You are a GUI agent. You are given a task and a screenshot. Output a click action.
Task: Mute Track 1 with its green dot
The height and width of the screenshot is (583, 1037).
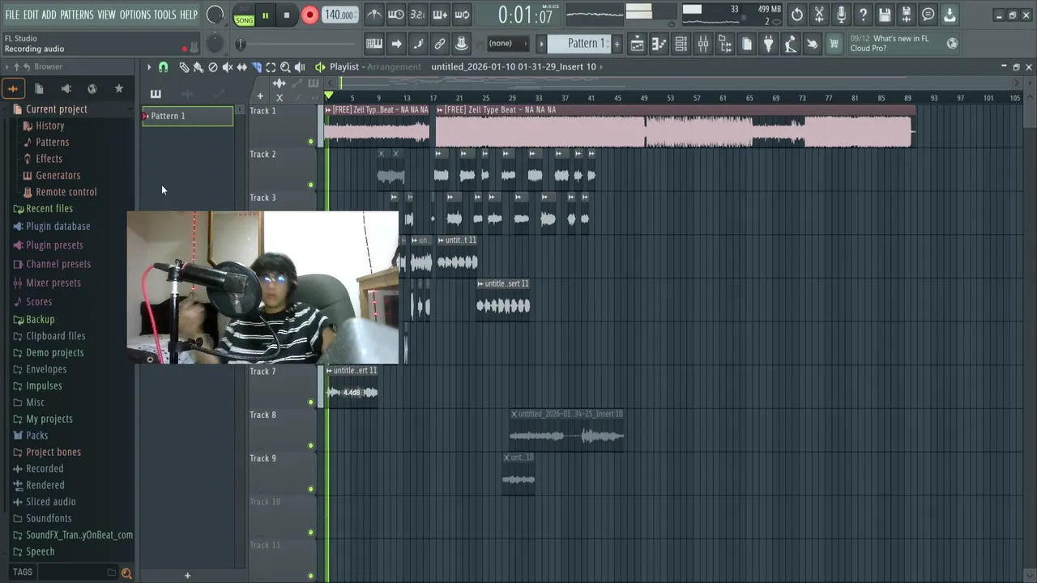[311, 142]
